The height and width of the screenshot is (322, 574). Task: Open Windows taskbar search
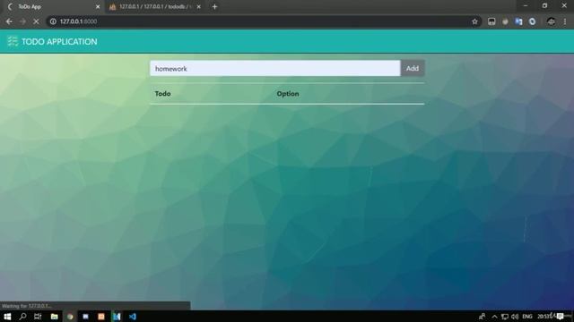click(x=22, y=317)
